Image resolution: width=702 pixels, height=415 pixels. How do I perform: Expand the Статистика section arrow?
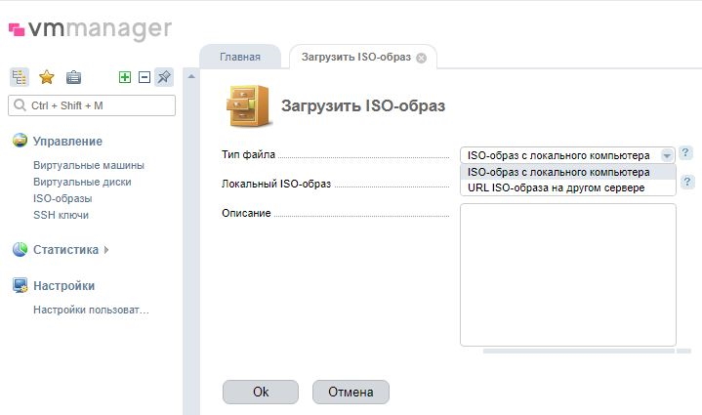tap(106, 250)
